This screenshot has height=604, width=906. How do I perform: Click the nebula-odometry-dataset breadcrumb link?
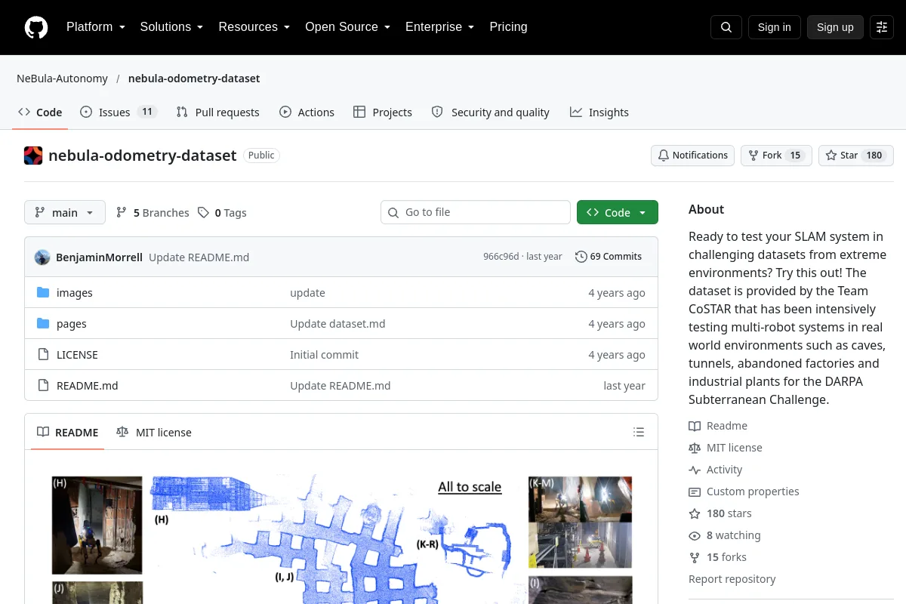(x=194, y=79)
